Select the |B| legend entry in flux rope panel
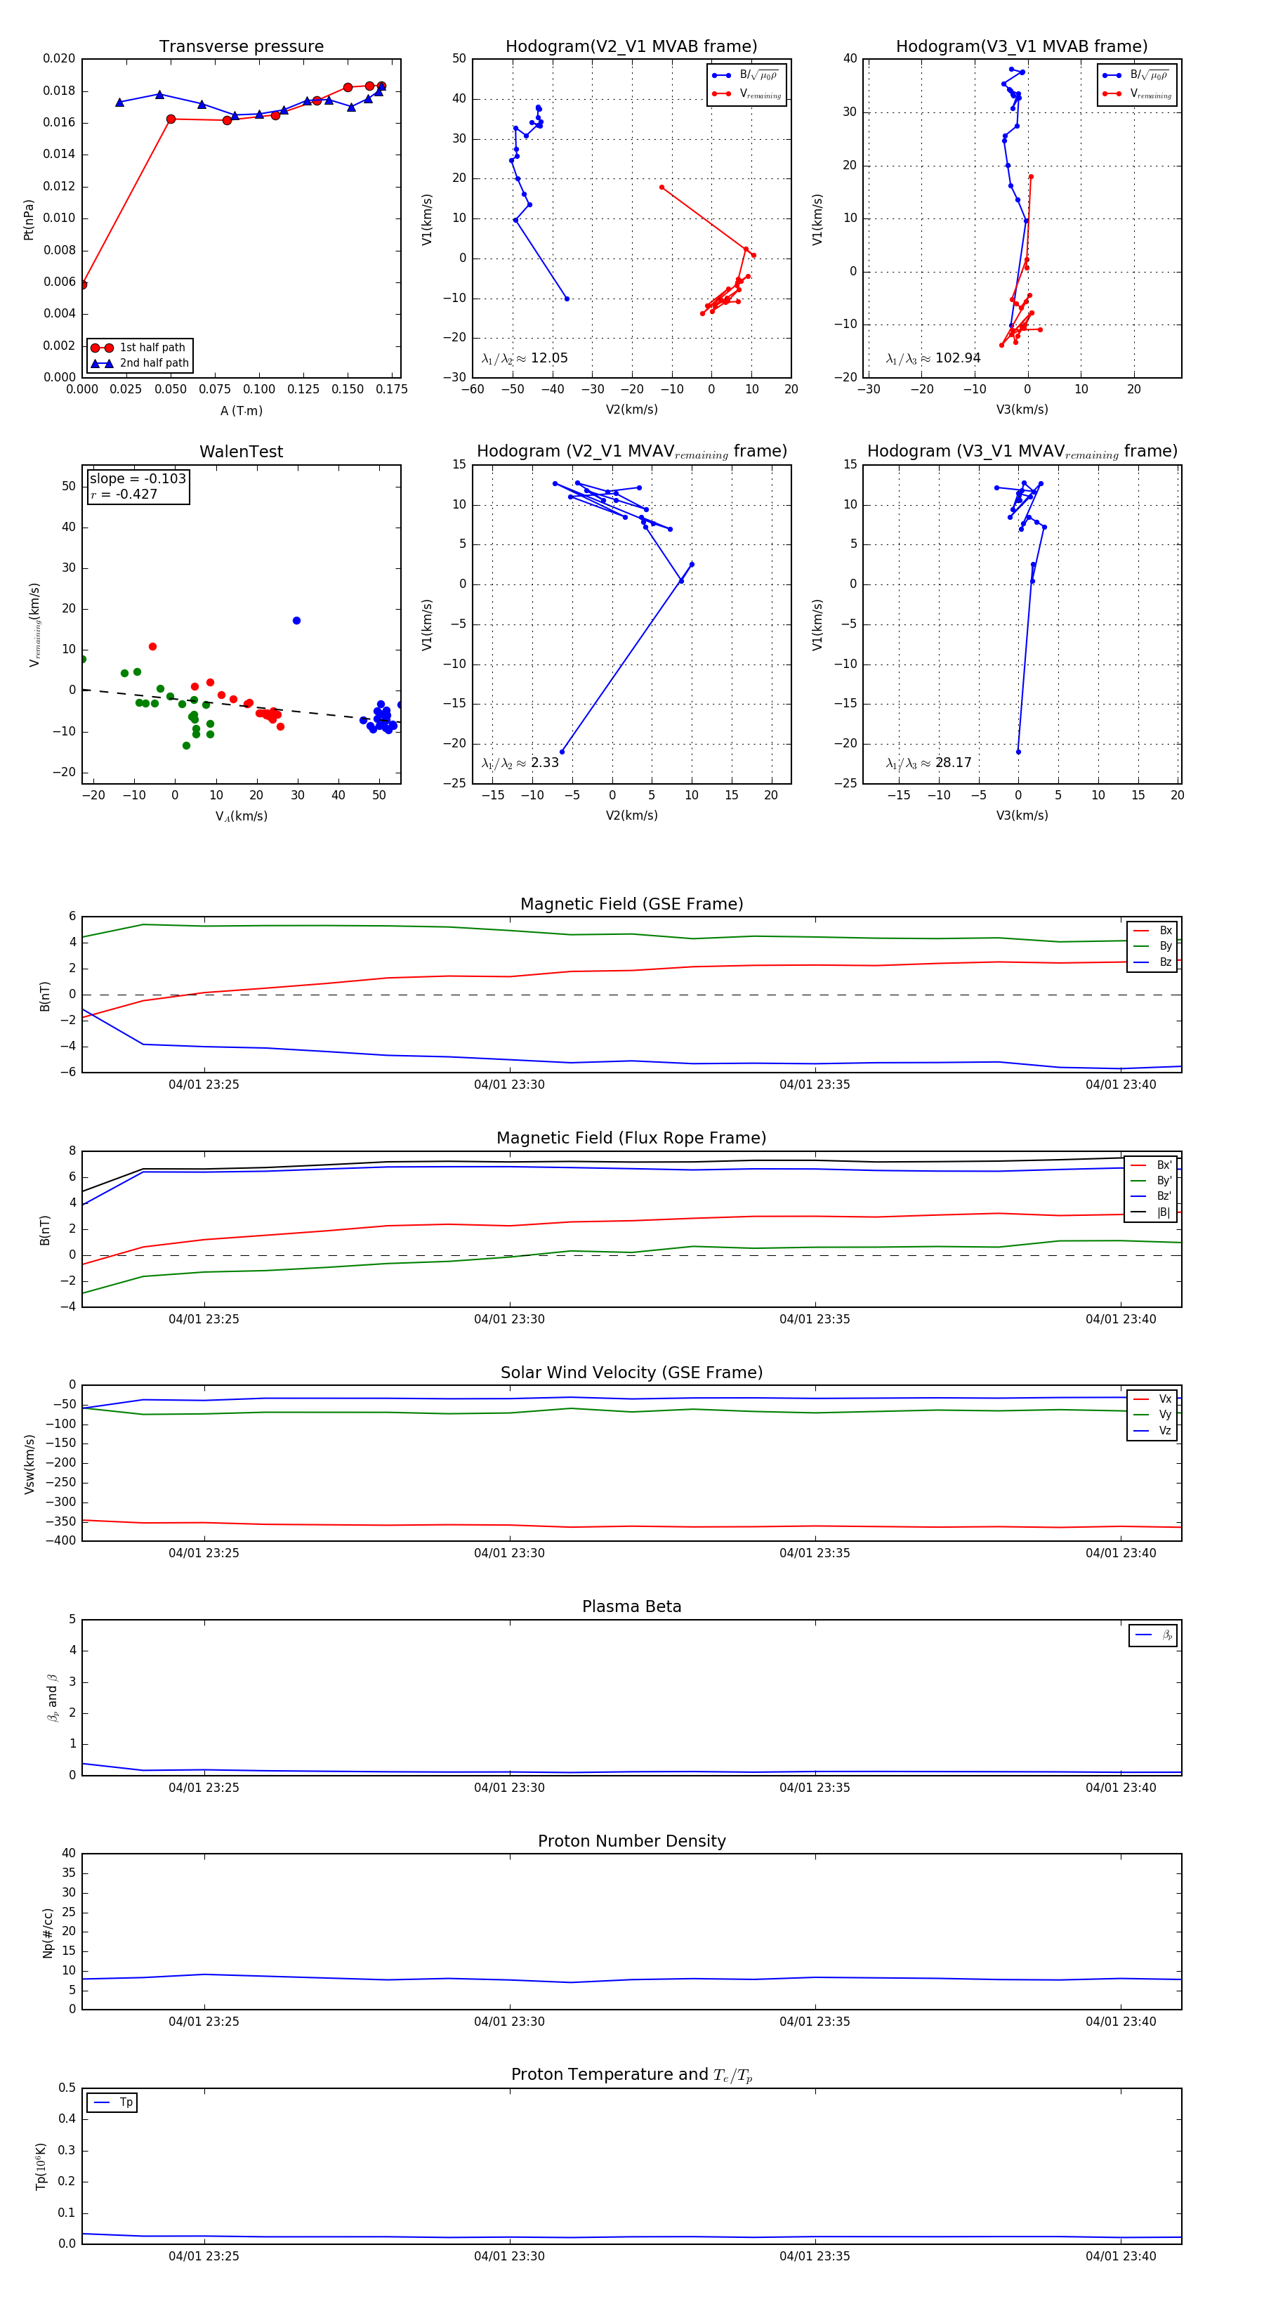The image size is (1264, 2318). pos(1151,1212)
